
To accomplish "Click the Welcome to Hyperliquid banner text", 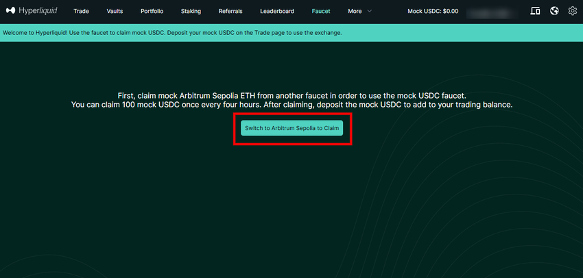I will coord(172,33).
